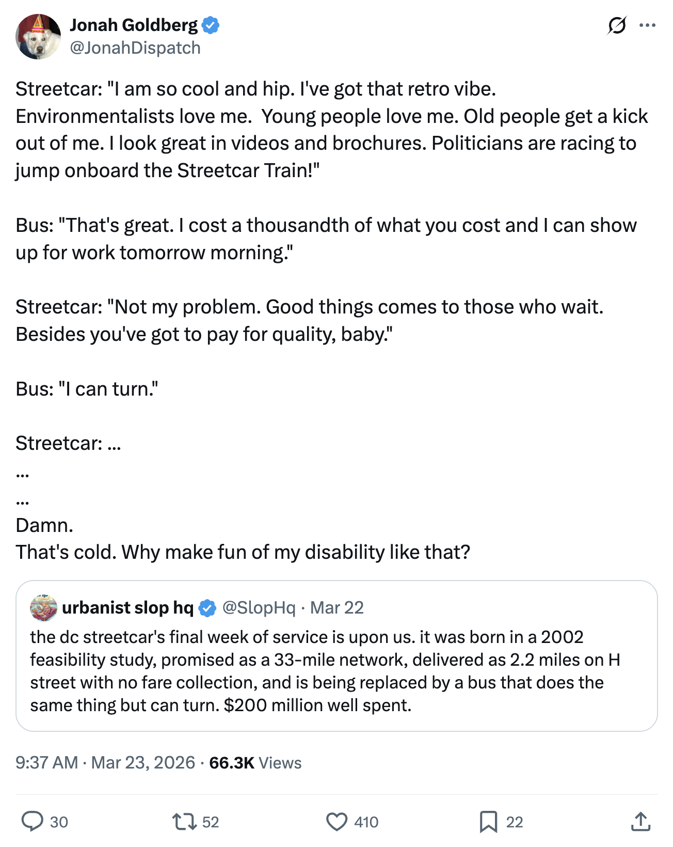This screenshot has width=673, height=847.
Task: Click the Jonah Goldberg display name
Action: click(x=134, y=25)
